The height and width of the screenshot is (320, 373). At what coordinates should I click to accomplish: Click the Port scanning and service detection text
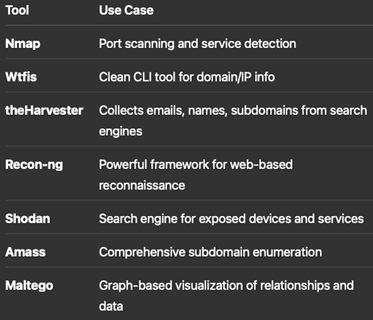(x=197, y=43)
